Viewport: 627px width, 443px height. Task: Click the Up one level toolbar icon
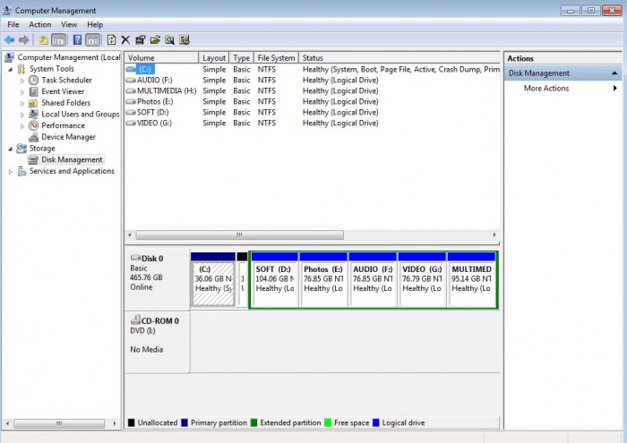pos(42,40)
